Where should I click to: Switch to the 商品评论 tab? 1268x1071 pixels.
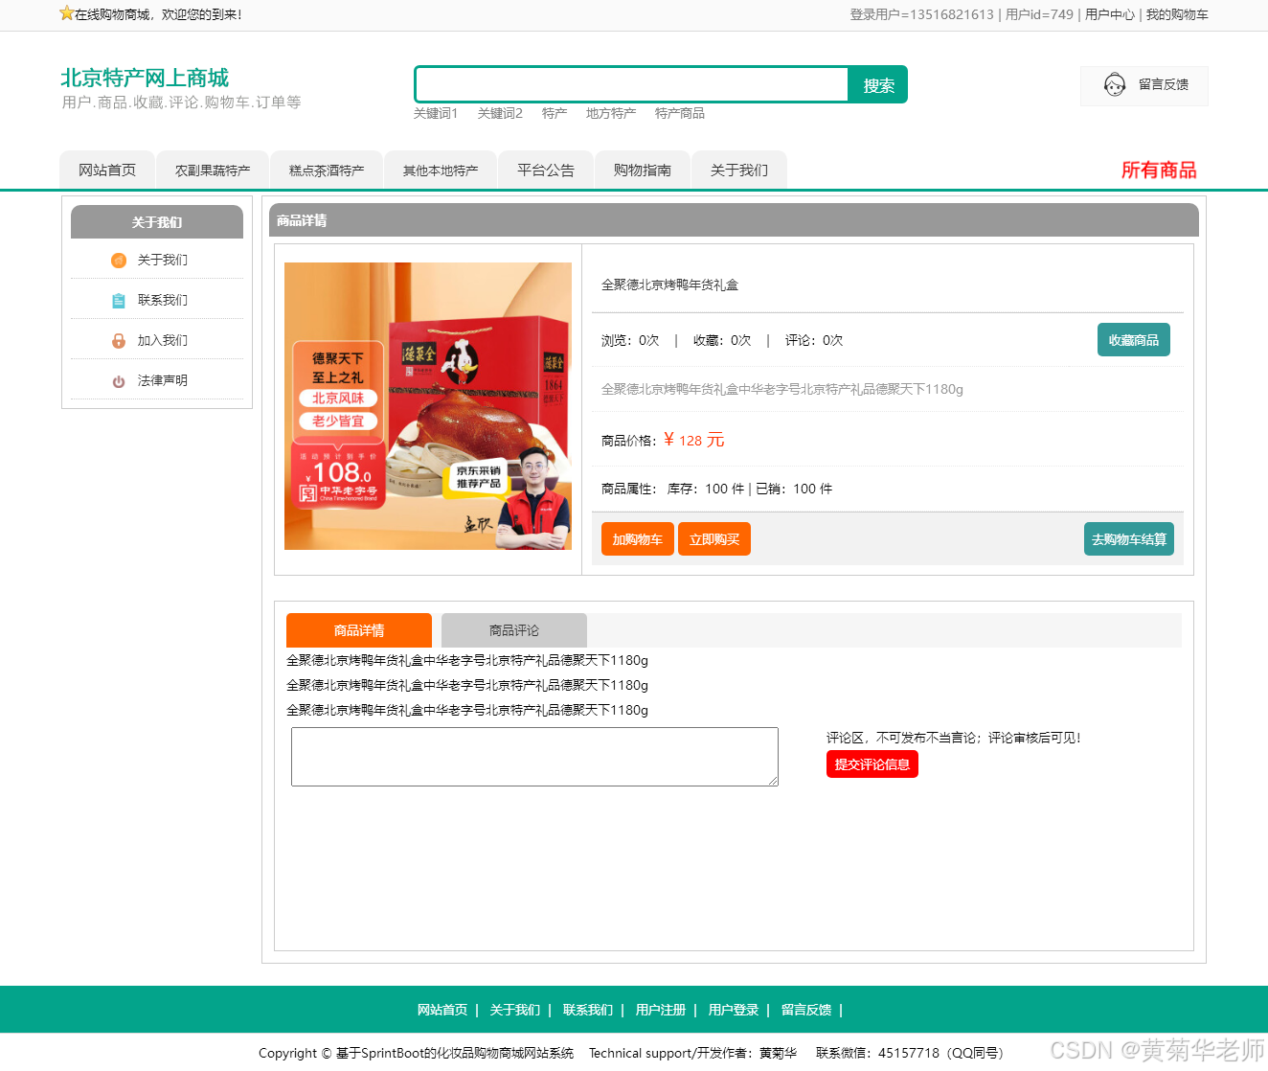pos(514,630)
